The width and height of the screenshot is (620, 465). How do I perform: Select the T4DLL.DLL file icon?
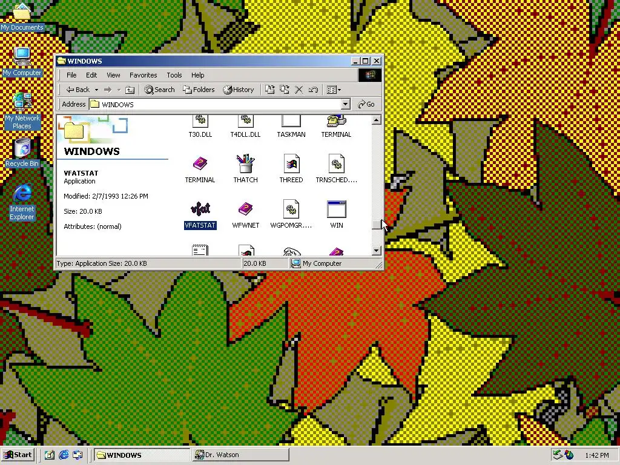pyautogui.click(x=246, y=120)
